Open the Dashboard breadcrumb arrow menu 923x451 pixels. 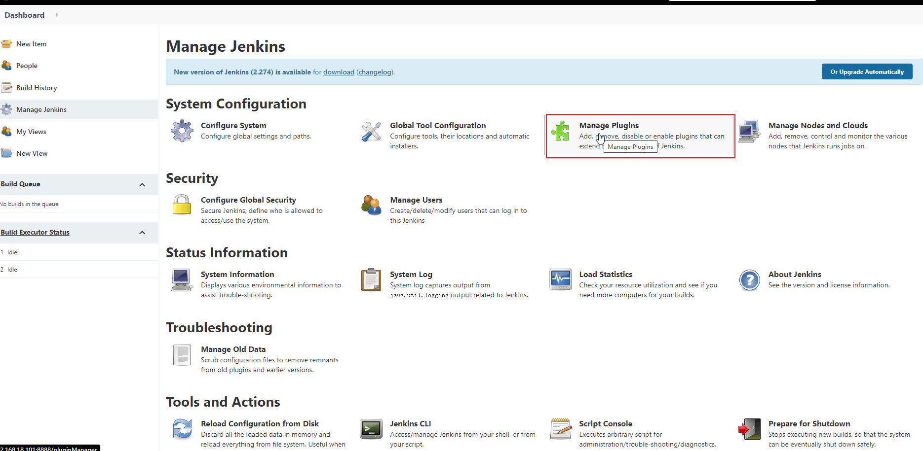[57, 15]
